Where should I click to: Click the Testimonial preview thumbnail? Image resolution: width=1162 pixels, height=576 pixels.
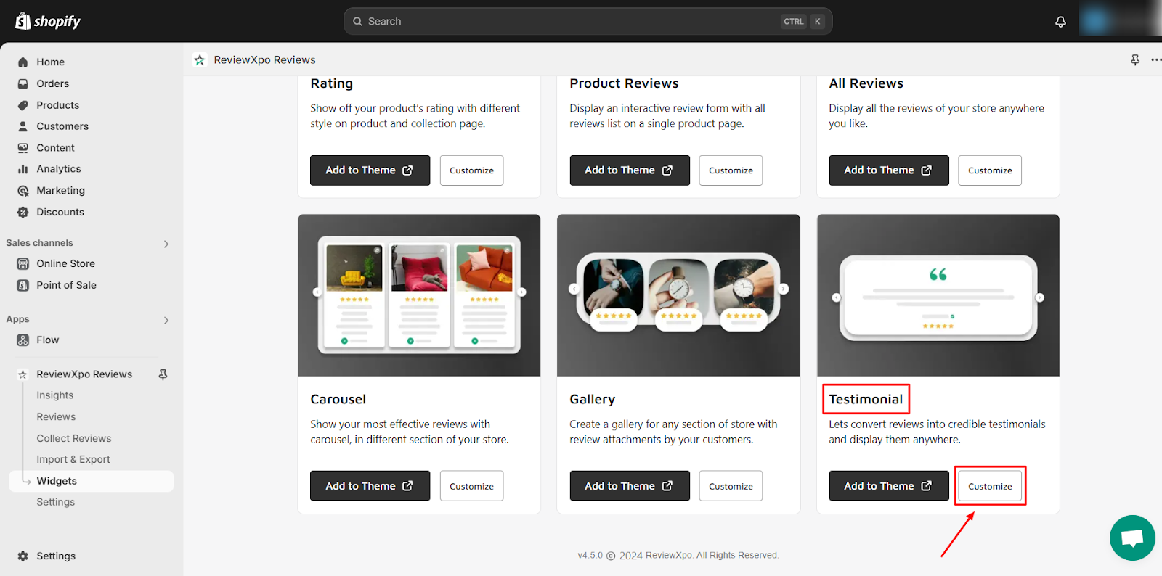938,295
